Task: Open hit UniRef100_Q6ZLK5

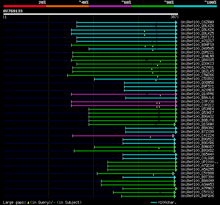Action: coord(197,71)
